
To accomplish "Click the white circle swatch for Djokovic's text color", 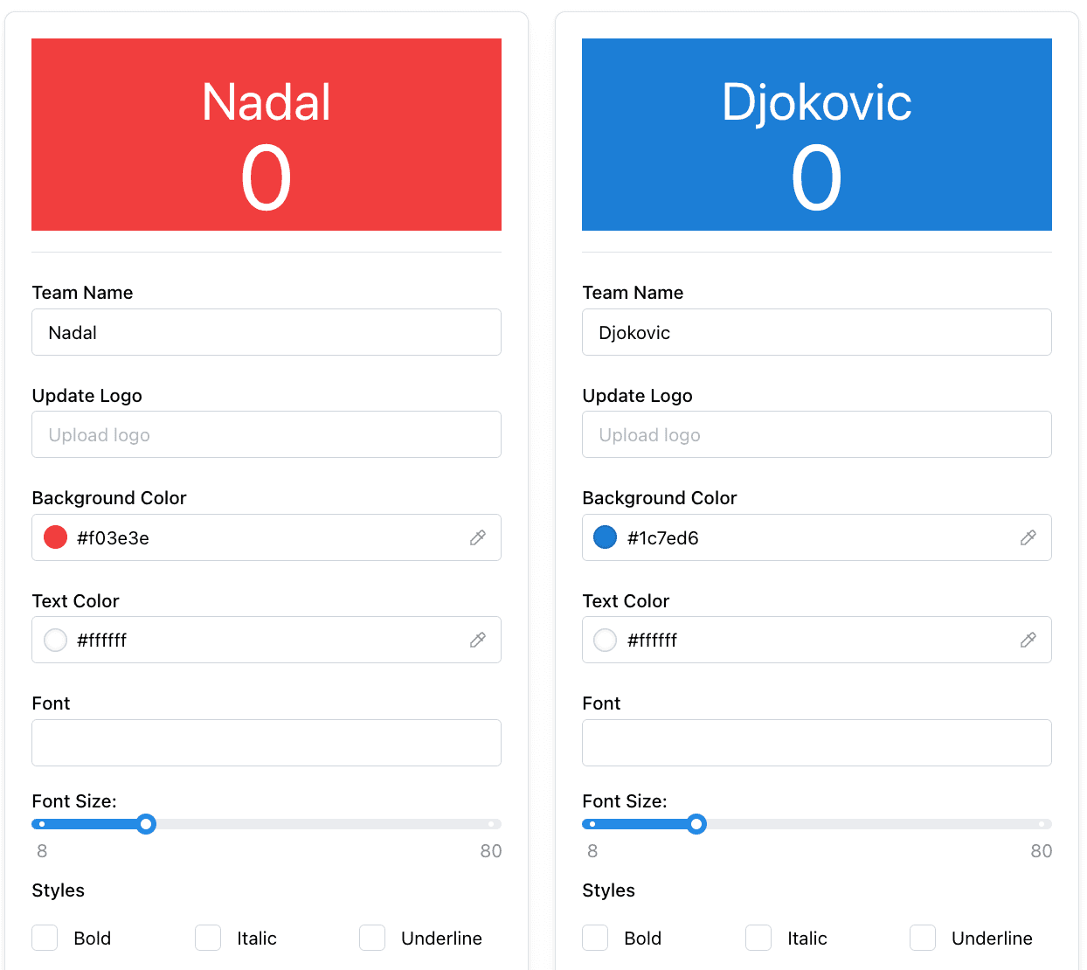I will tap(606, 640).
